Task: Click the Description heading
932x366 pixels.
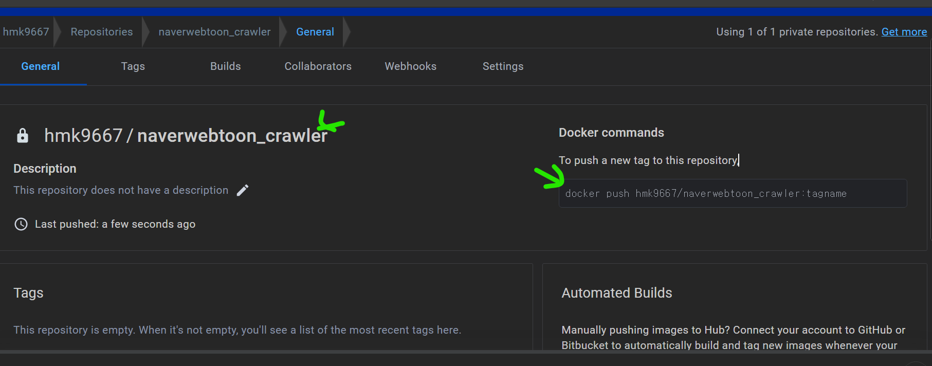Action: (x=45, y=169)
